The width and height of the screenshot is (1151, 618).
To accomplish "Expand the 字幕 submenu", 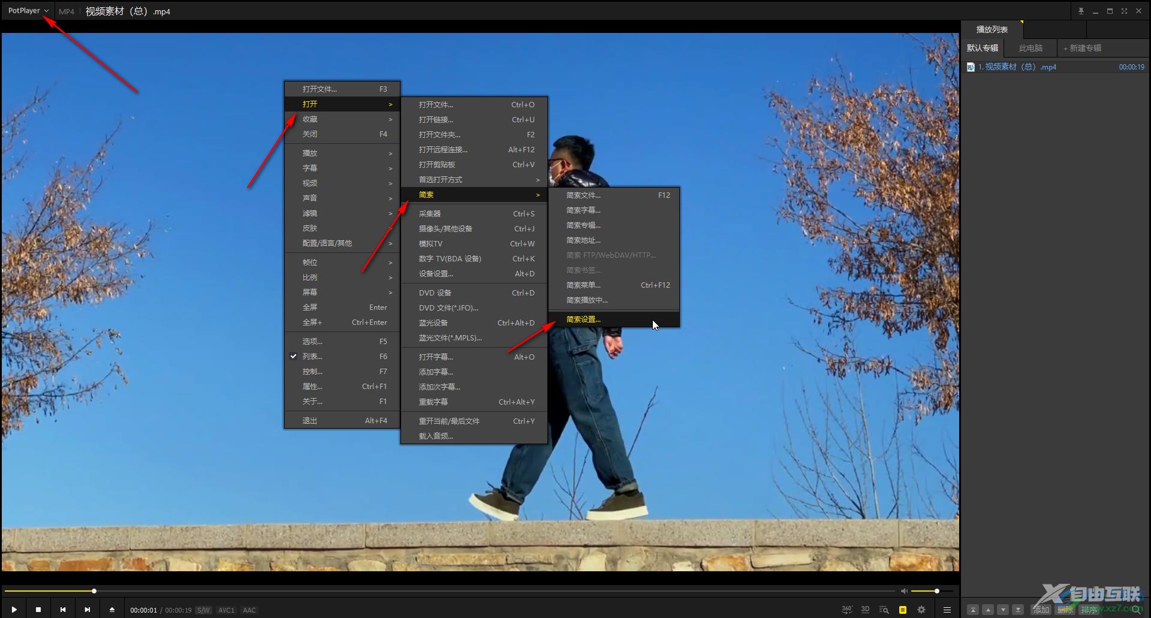I will click(342, 168).
